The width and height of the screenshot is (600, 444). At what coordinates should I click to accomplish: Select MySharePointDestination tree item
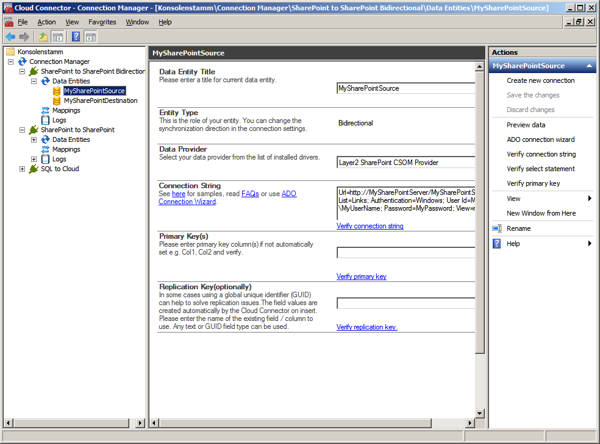tap(101, 101)
